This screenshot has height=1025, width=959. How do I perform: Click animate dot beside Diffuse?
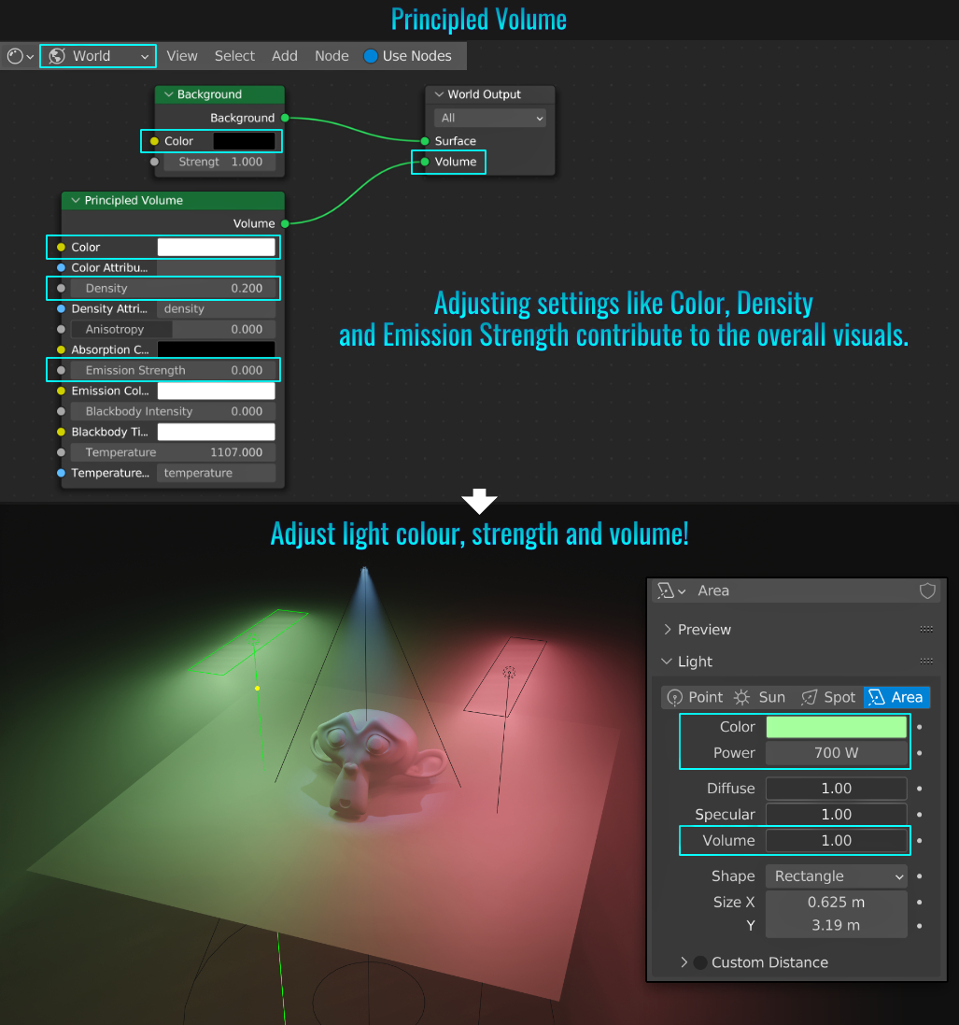[x=919, y=789]
